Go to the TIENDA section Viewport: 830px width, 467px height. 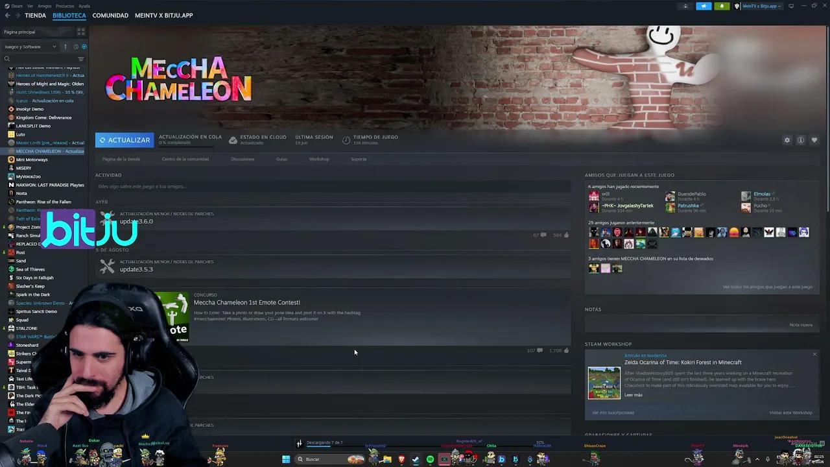(x=36, y=16)
